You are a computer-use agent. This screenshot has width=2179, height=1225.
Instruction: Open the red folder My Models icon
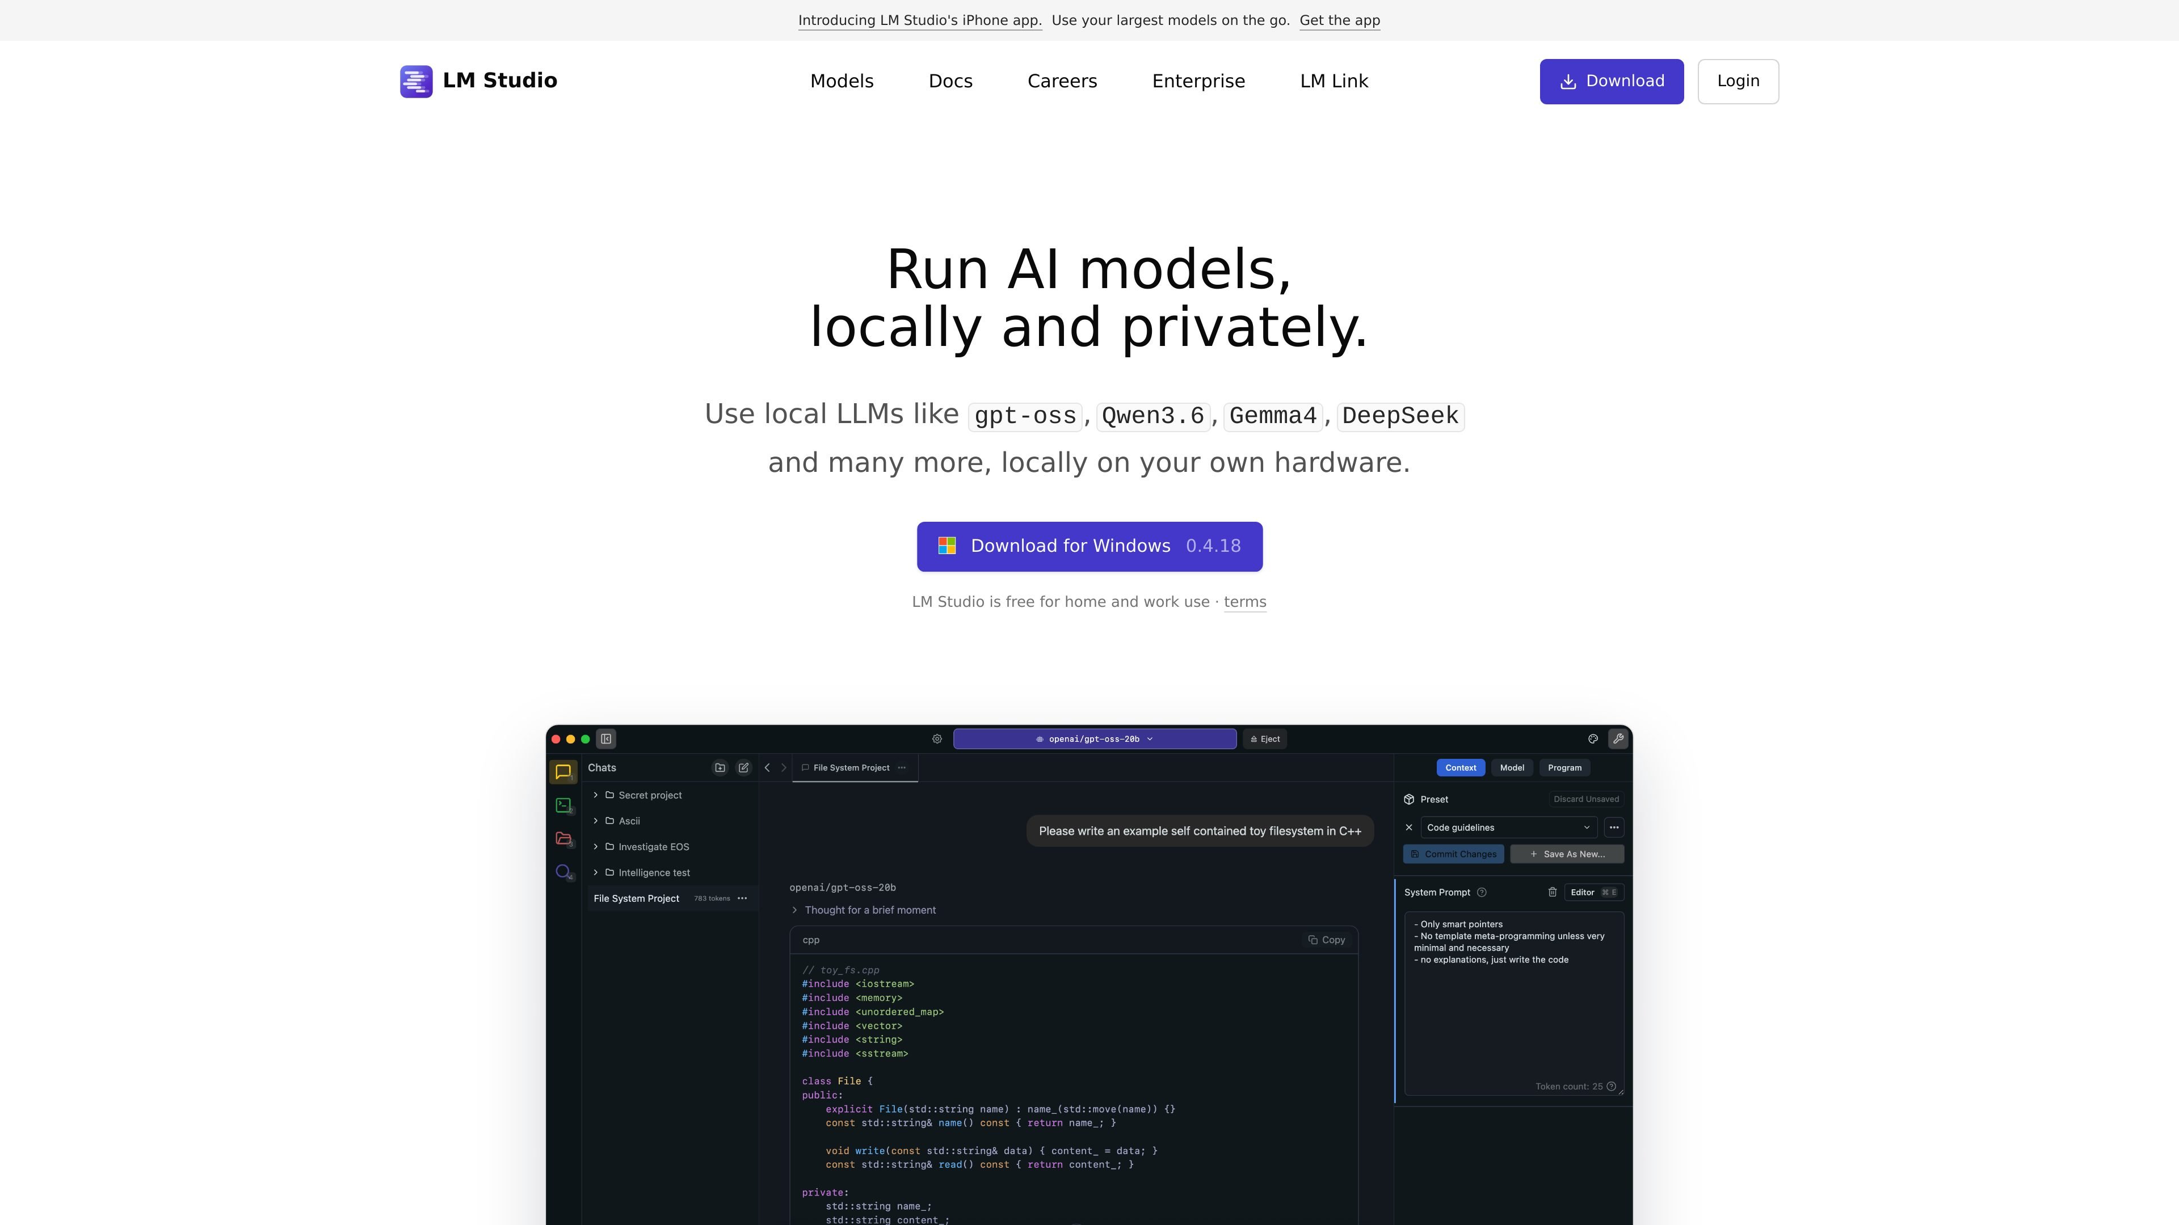(563, 838)
